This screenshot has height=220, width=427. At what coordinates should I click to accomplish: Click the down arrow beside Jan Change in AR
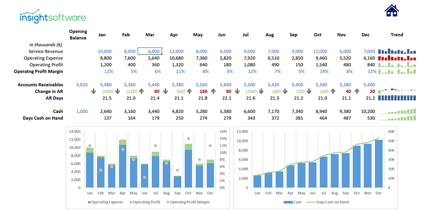[x=93, y=91]
